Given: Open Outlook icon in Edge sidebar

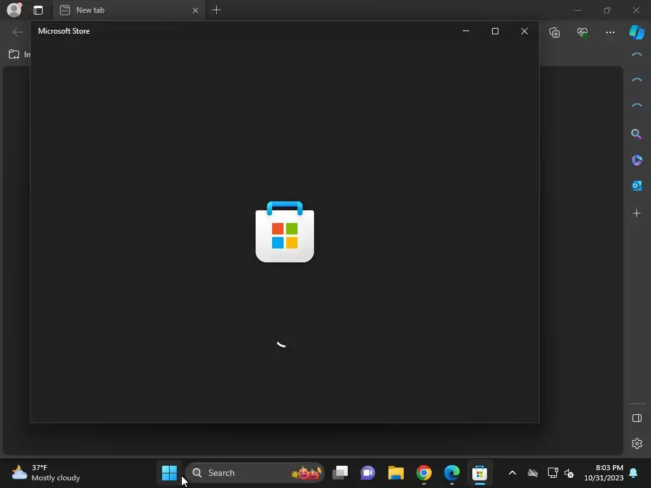Looking at the screenshot, I should click(637, 186).
